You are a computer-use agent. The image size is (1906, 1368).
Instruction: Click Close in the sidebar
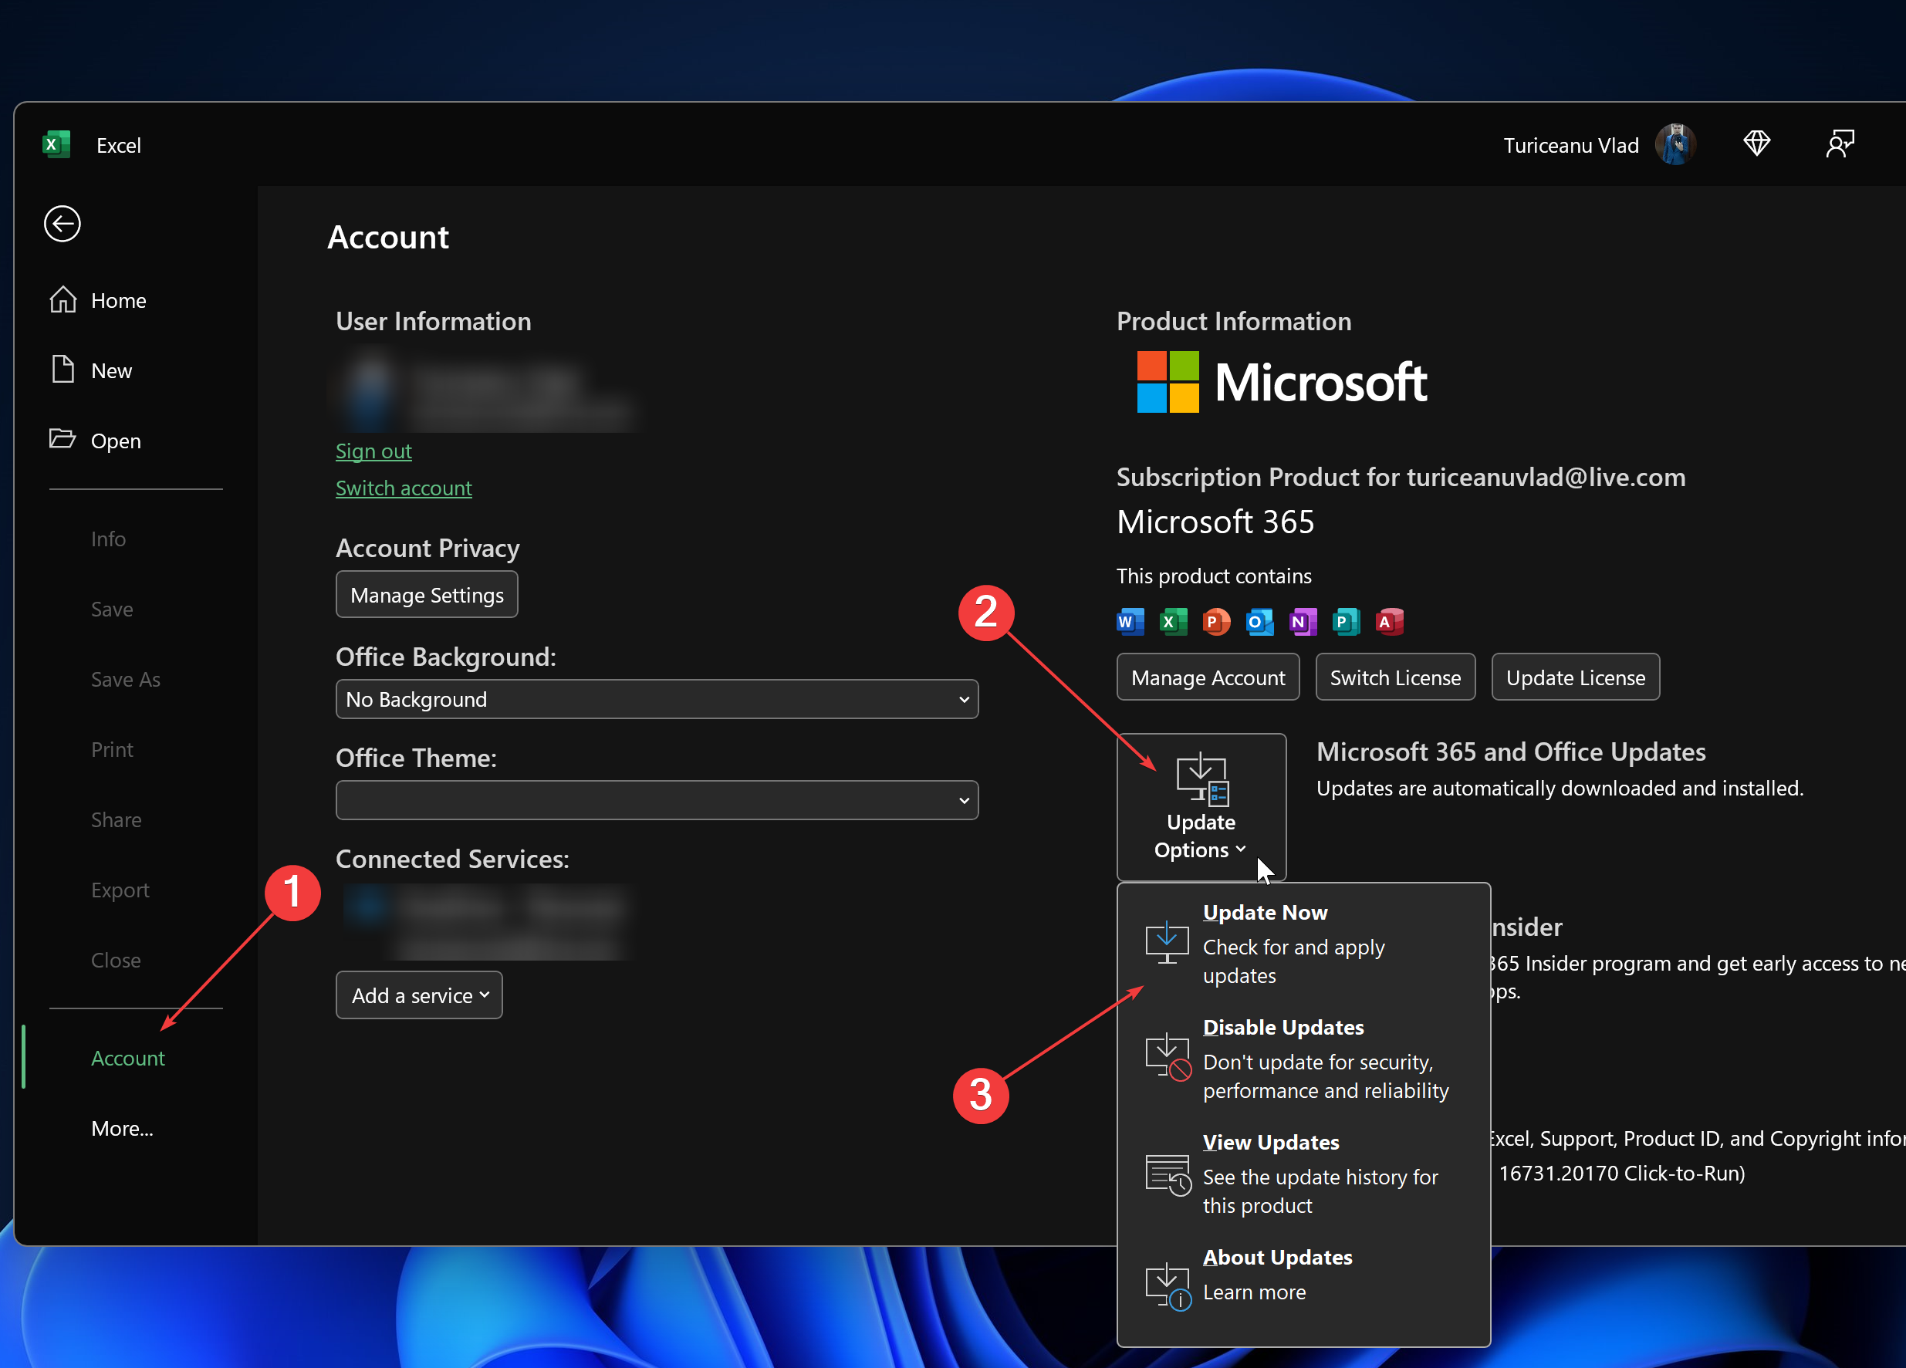116,960
